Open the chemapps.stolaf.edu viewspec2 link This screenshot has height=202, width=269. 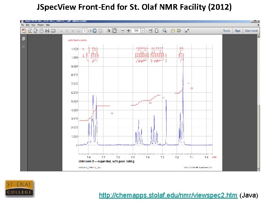pyautogui.click(x=168, y=195)
